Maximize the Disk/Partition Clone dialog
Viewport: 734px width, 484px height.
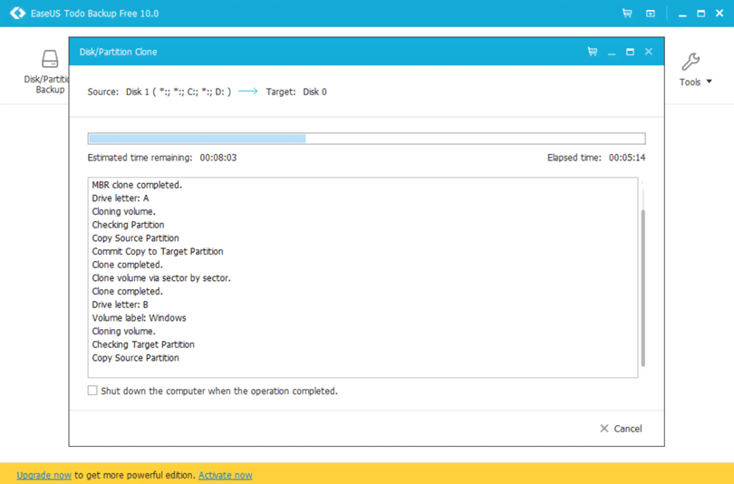(x=630, y=52)
